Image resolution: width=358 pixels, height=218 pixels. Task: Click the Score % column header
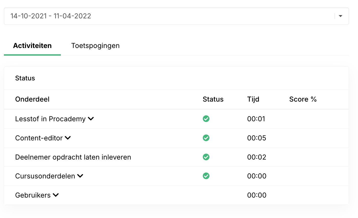[303, 99]
